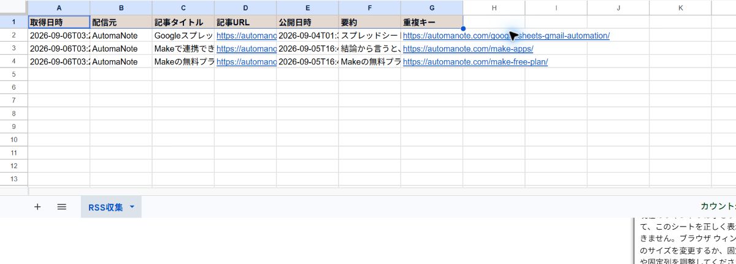Click the スプレッドシー summary cell

pyautogui.click(x=369, y=35)
